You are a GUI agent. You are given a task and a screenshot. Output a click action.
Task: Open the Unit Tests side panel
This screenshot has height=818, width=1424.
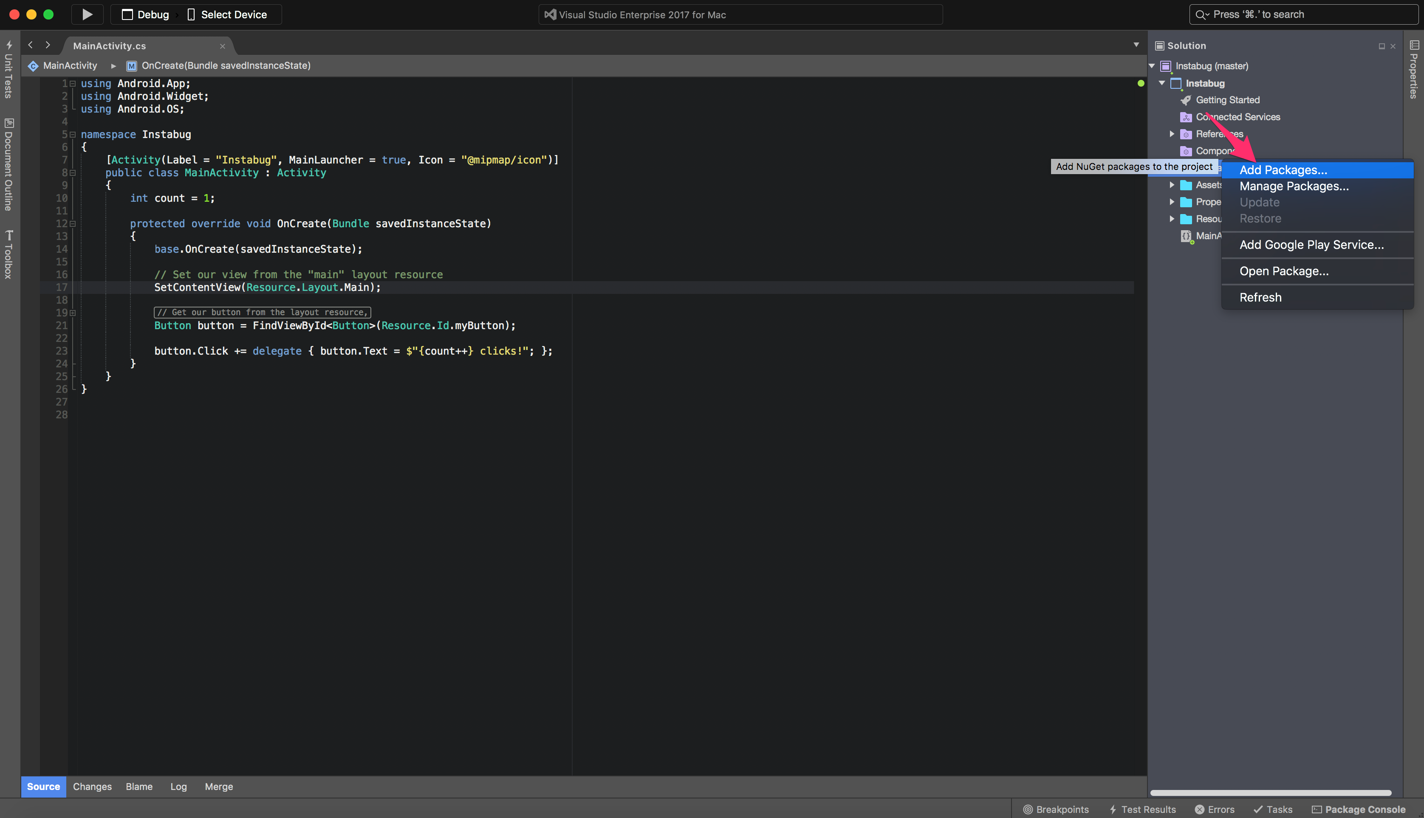[8, 70]
